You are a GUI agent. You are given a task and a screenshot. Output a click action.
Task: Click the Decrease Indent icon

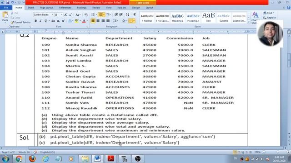tap(116, 14)
